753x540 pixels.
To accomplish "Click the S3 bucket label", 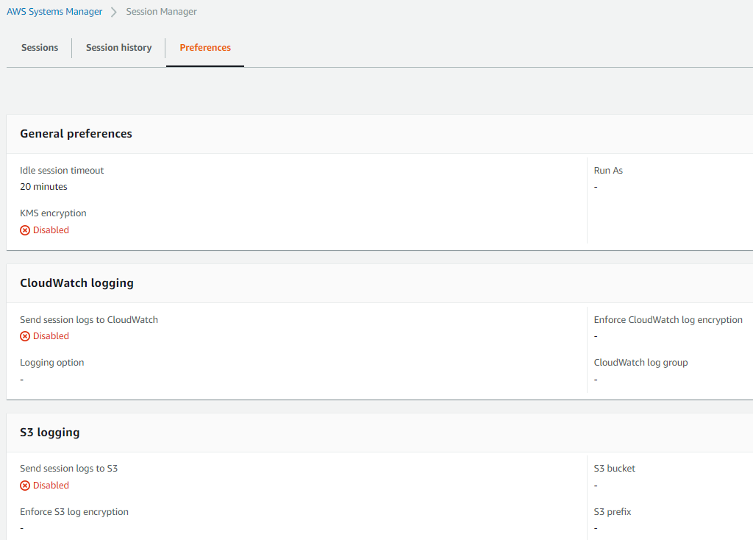I will tap(614, 469).
